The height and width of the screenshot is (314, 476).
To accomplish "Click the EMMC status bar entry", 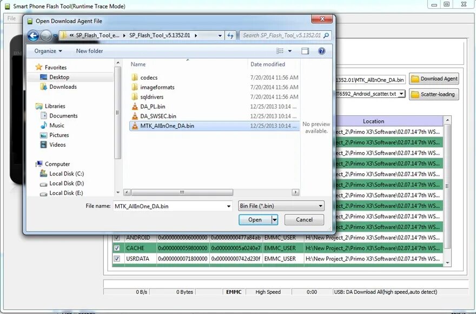I will 234,292.
